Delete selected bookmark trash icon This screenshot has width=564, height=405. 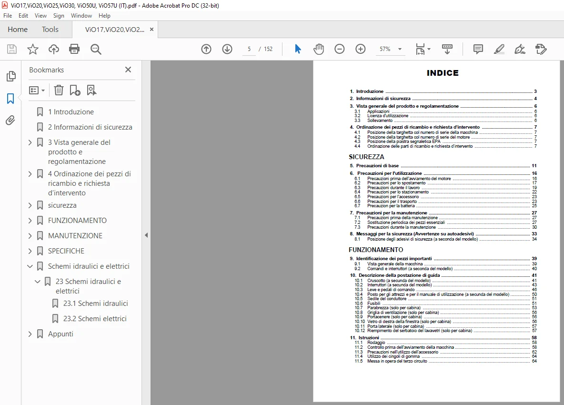tap(59, 90)
